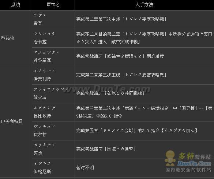Click the 鲁比坎特 eidolon name
The height and width of the screenshot is (179, 214).
(x=42, y=116)
